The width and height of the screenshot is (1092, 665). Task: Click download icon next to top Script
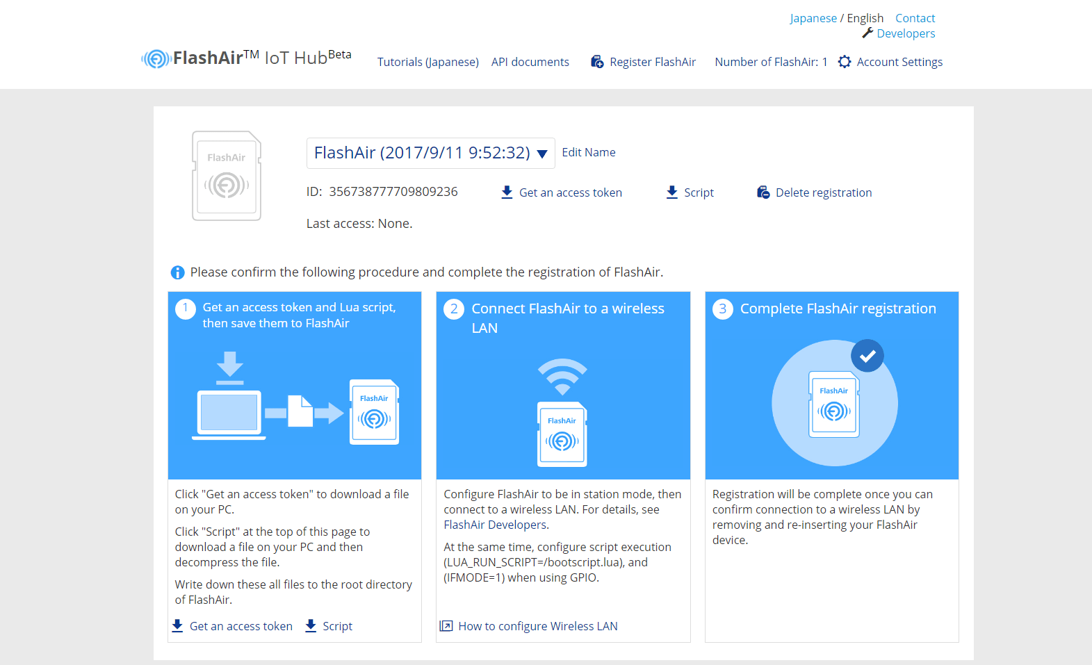[671, 192]
